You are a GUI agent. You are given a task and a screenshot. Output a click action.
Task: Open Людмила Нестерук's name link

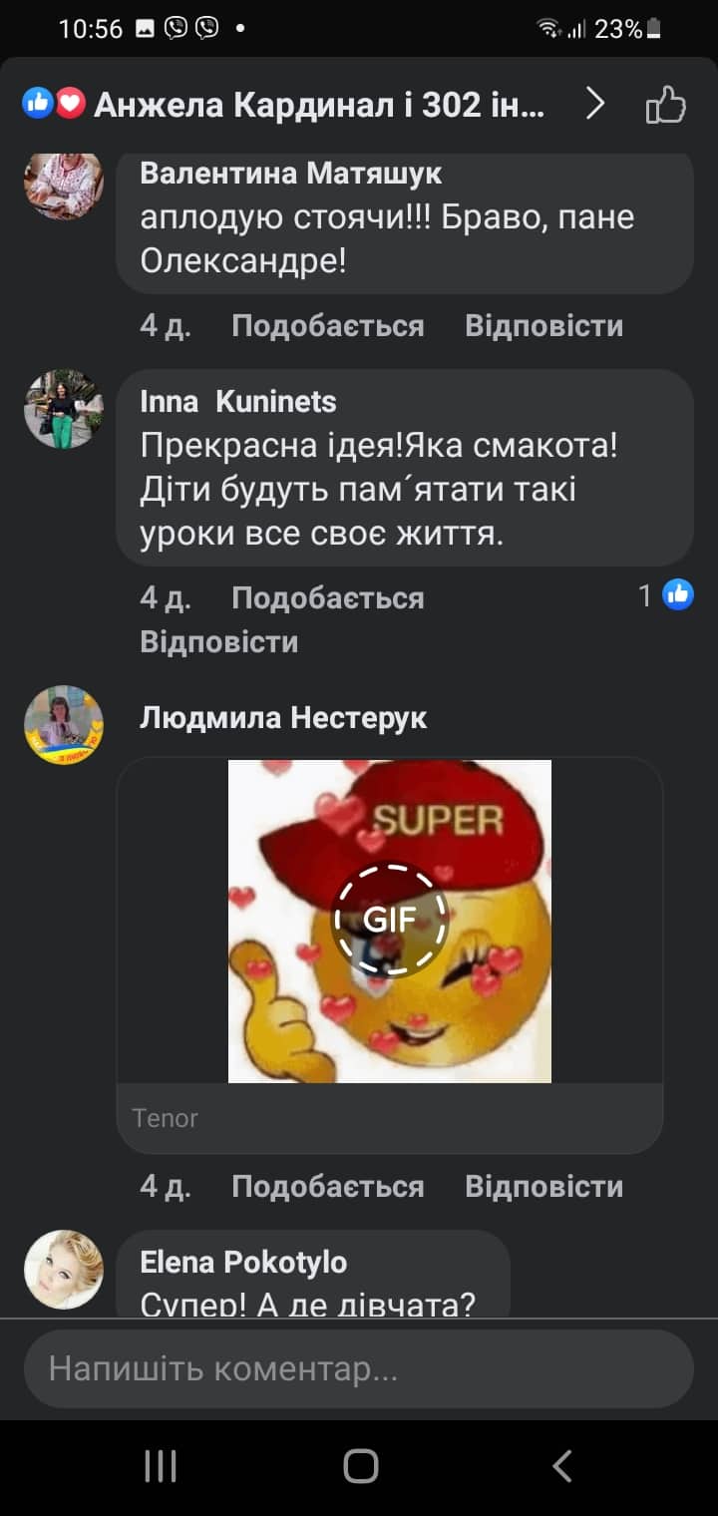coord(283,717)
